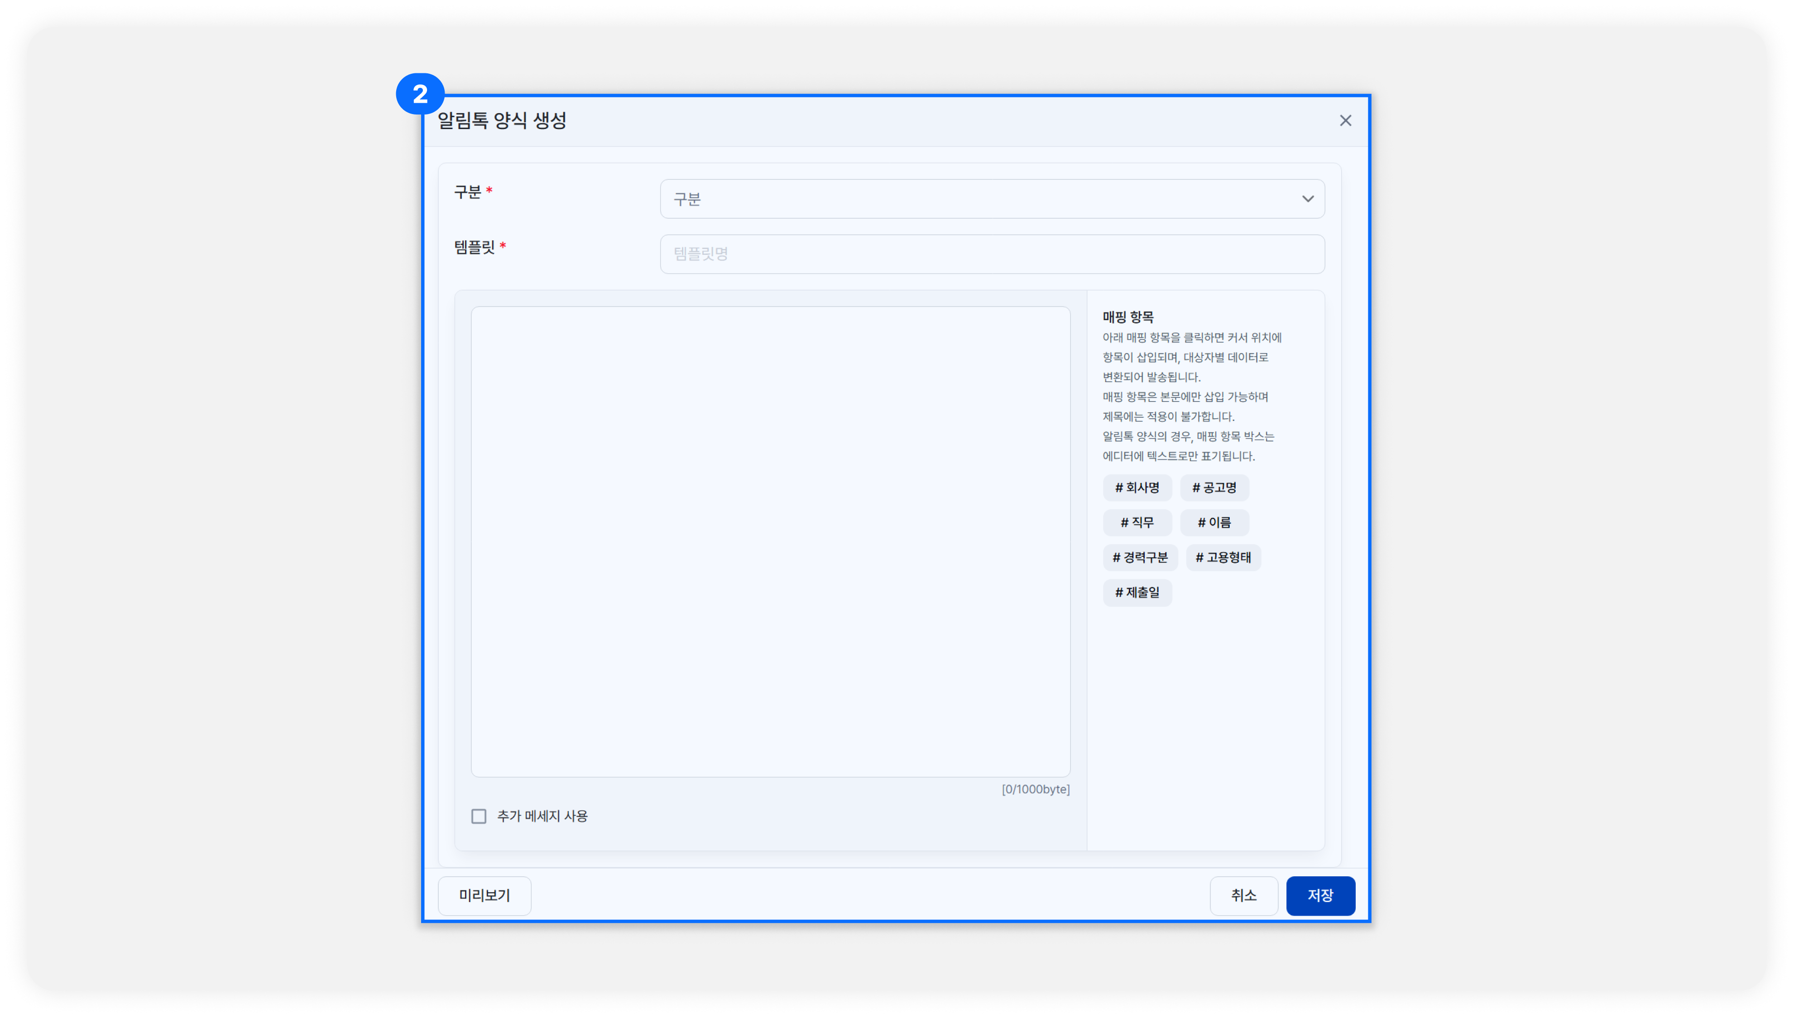Close the 알림톡 양식 생성 dialog
Screen dimensions: 1794x1018
pos(1345,121)
